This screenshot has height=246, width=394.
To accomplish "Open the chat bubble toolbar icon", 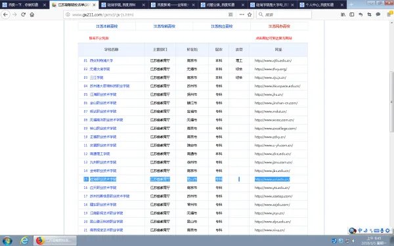I will pos(378,15).
